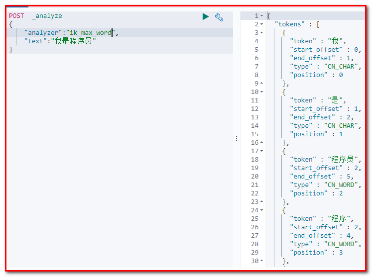Collapse the root object at line 1
This screenshot has height=277, width=372.
point(262,16)
